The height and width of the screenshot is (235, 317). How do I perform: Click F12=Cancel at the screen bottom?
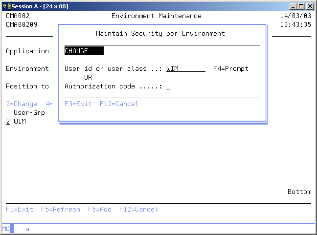click(138, 210)
